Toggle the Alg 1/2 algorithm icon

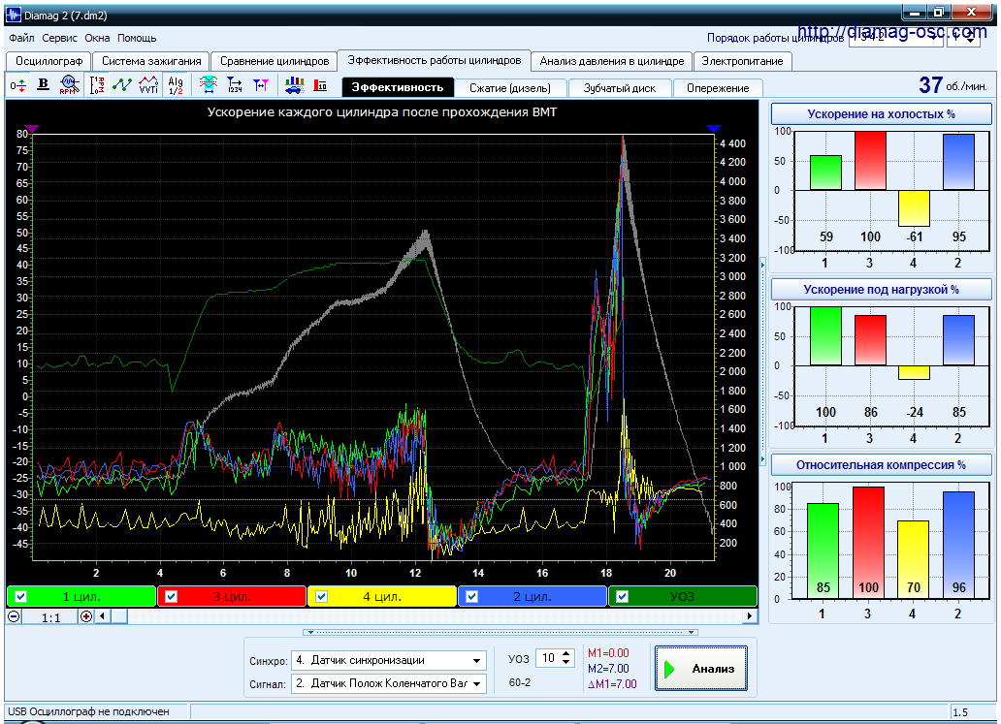[x=176, y=85]
